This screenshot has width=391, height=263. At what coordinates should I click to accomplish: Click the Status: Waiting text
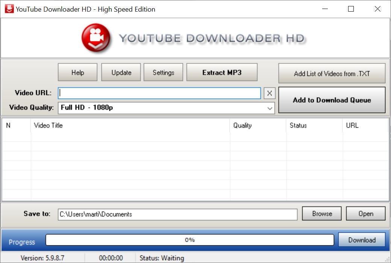[162, 258]
